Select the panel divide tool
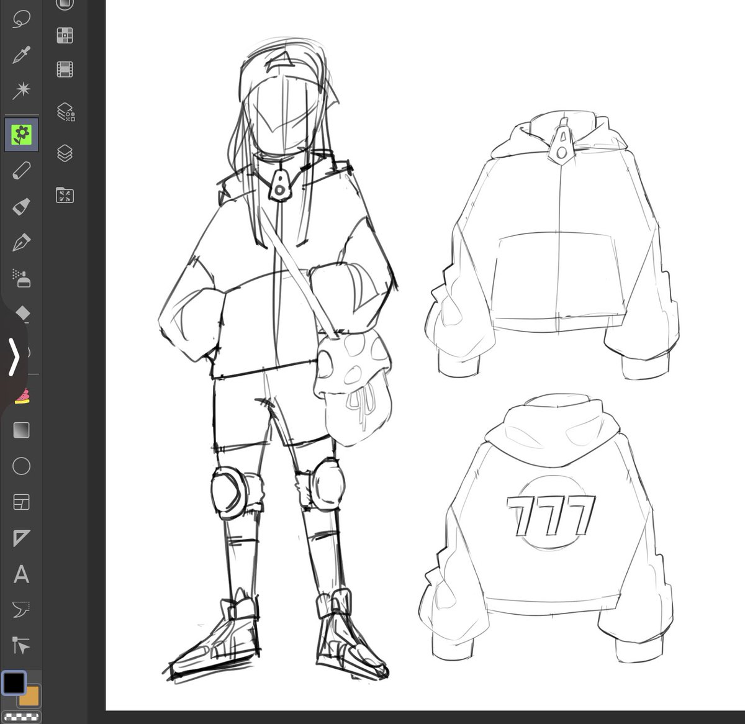The height and width of the screenshot is (724, 745). pos(22,500)
